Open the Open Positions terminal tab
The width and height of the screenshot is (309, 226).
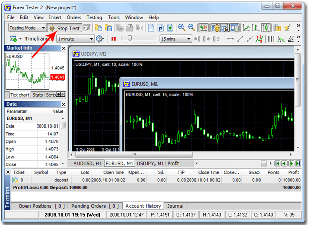[42, 206]
